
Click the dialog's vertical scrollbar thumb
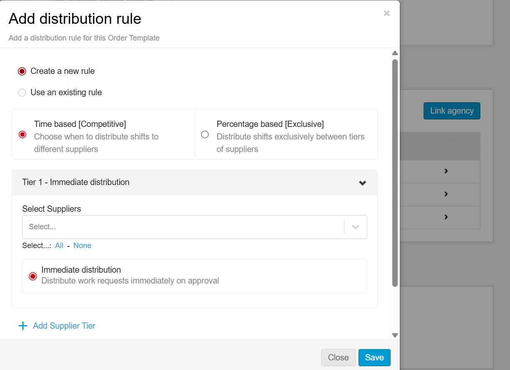pos(395,173)
